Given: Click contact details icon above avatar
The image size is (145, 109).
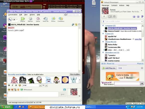Looking at the screenshot, I should pos(65,89).
